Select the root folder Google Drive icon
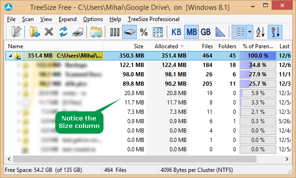Image resolution: width=296 pixels, height=178 pixels. (x=17, y=56)
